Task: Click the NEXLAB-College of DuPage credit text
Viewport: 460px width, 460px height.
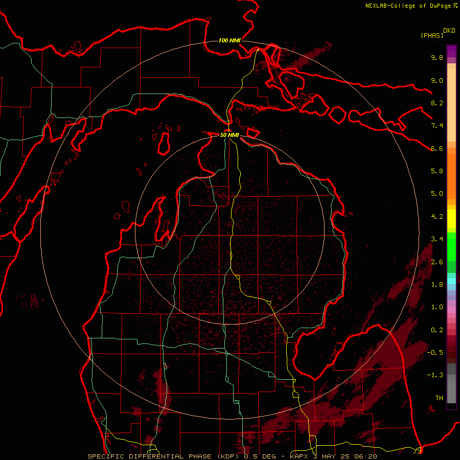Action: click(408, 6)
